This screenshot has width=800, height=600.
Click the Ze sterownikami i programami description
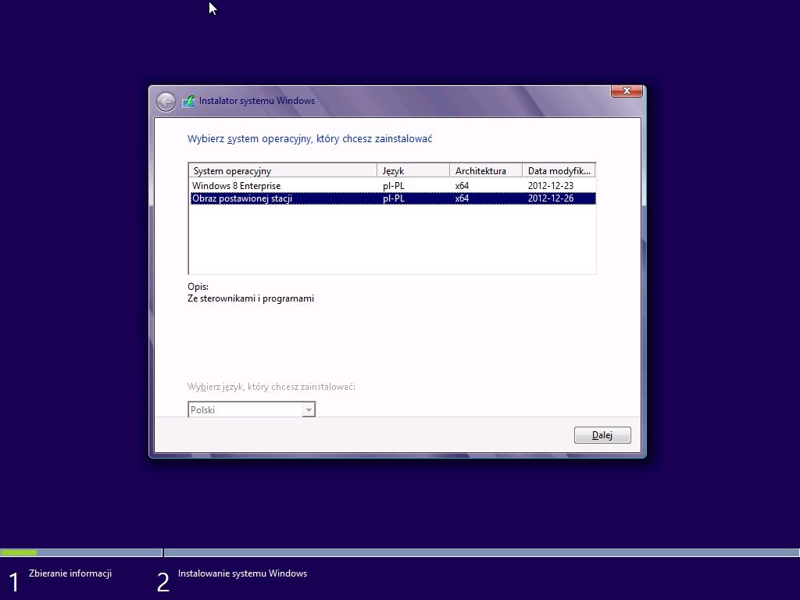tap(251, 298)
